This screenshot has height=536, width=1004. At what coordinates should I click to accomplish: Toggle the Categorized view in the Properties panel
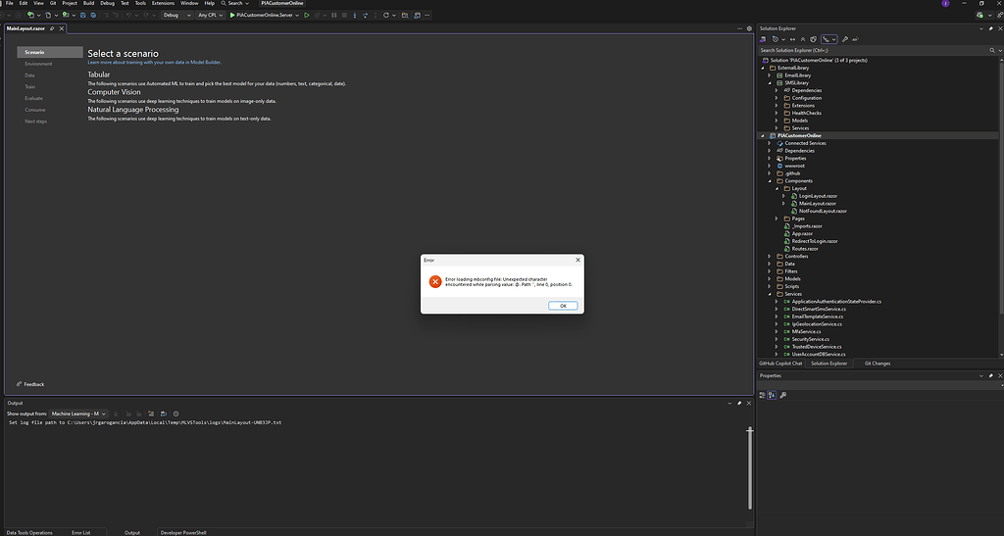point(764,395)
